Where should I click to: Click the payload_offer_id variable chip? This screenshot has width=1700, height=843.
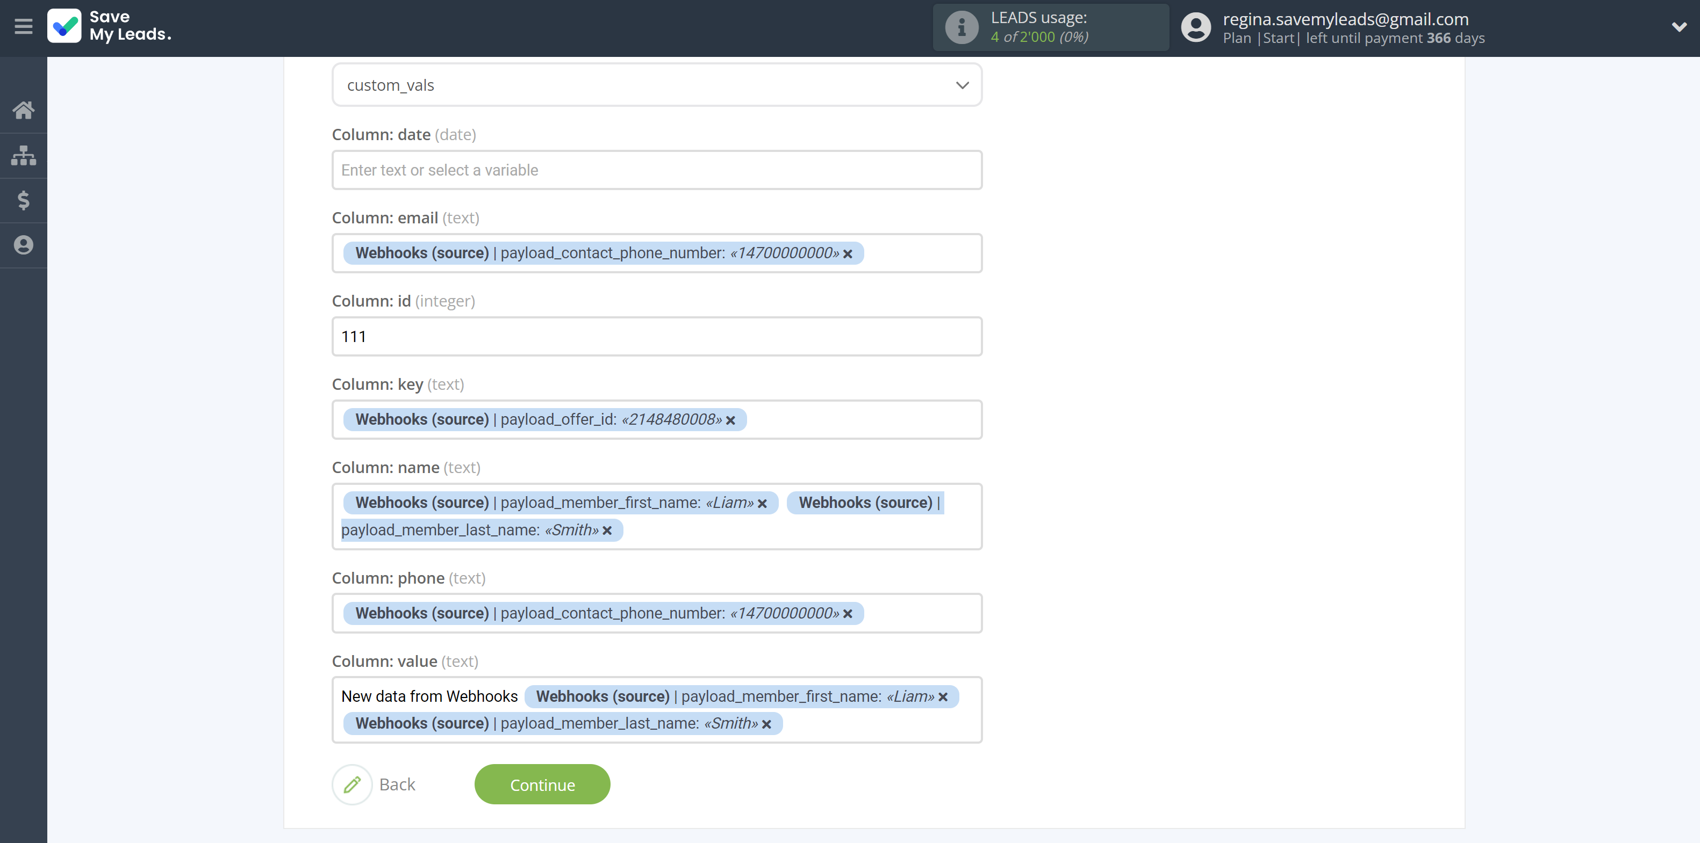pyautogui.click(x=545, y=420)
